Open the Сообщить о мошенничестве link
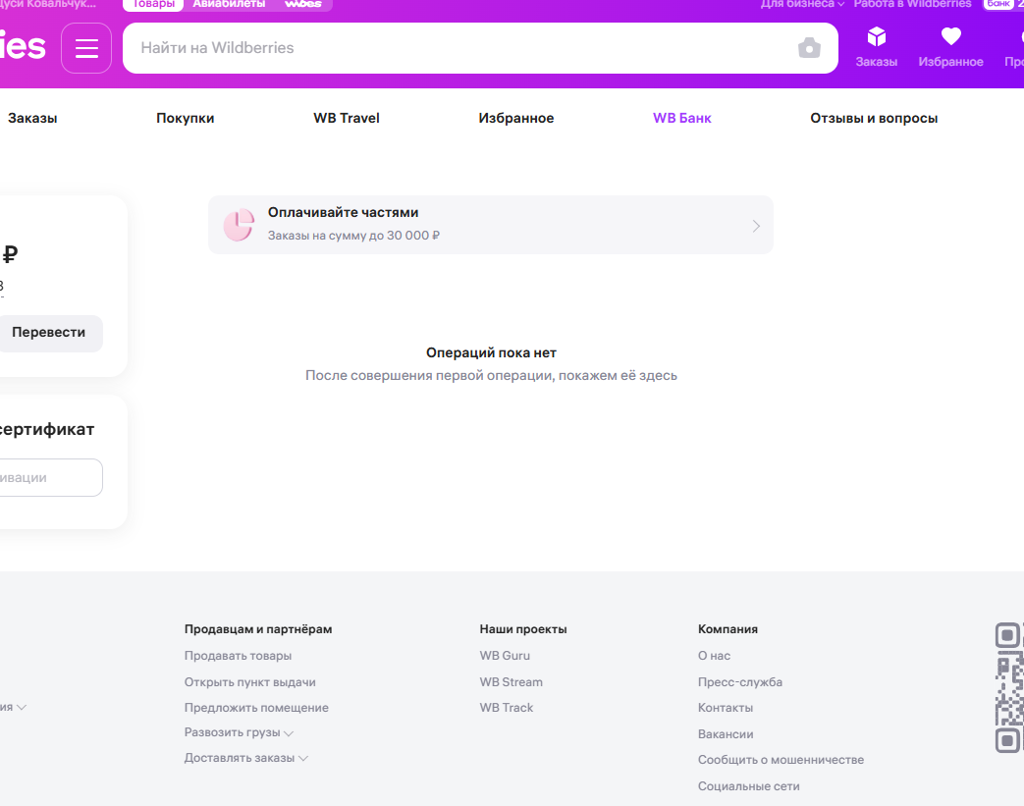This screenshot has height=806, width=1024. point(781,760)
